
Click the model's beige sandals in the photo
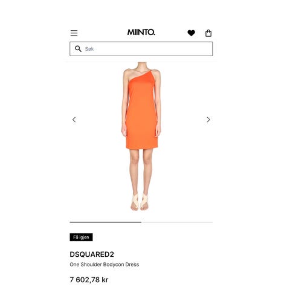tap(140, 202)
